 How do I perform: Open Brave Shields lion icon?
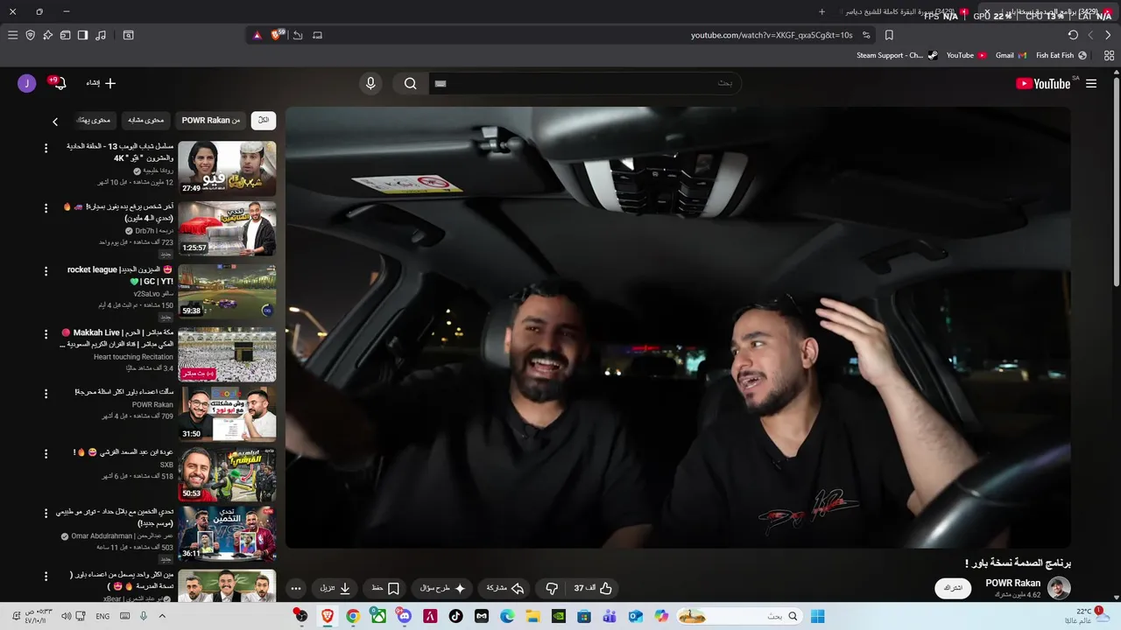click(277, 35)
